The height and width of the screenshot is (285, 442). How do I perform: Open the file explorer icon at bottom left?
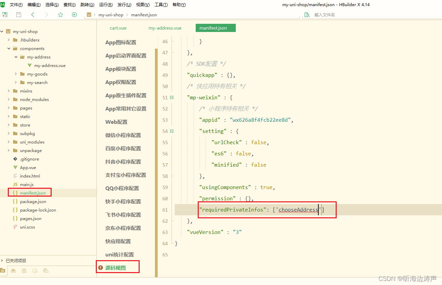(x=3, y=271)
